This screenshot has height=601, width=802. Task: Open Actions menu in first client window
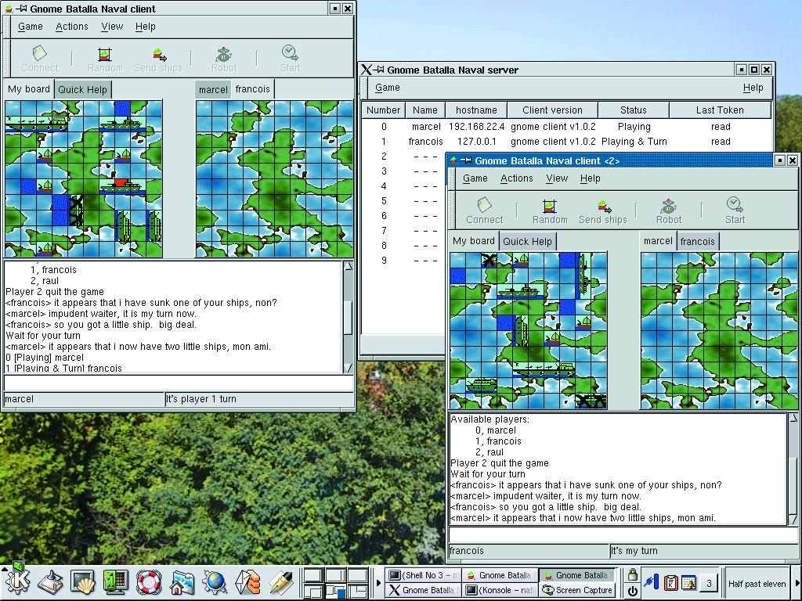point(72,27)
